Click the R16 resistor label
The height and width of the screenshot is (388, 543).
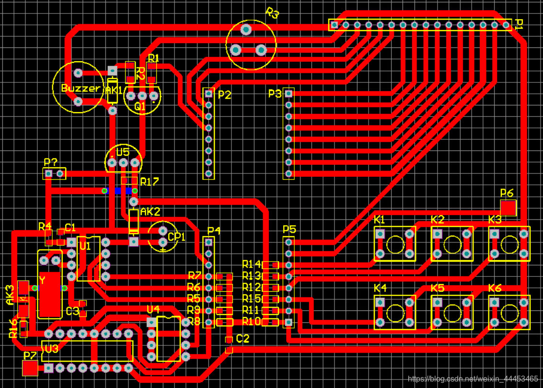click(x=13, y=328)
